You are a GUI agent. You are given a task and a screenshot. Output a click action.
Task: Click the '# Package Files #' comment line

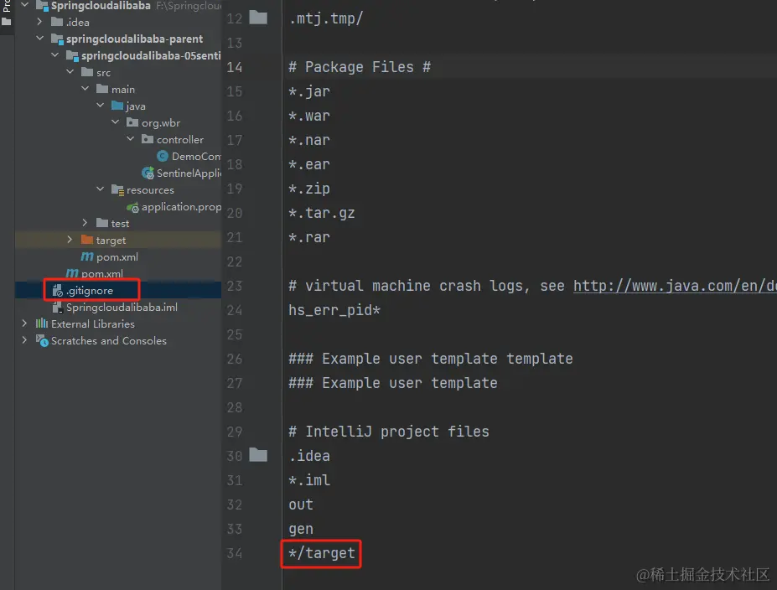[x=360, y=67]
